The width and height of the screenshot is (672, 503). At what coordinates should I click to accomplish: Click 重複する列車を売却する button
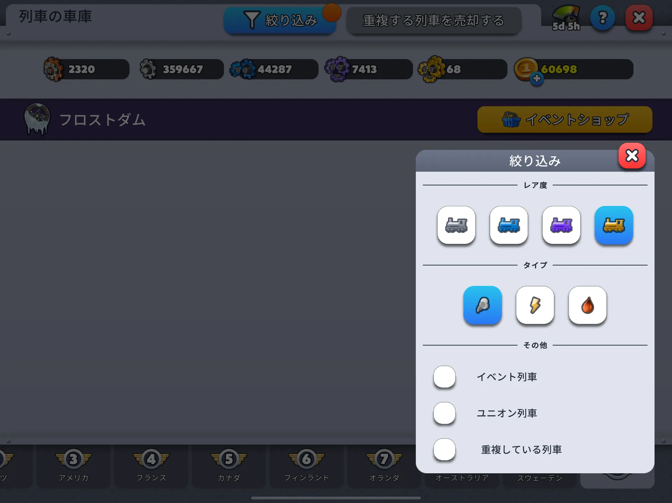point(434,21)
